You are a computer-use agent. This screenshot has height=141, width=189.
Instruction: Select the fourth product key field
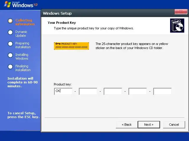pos(138,91)
